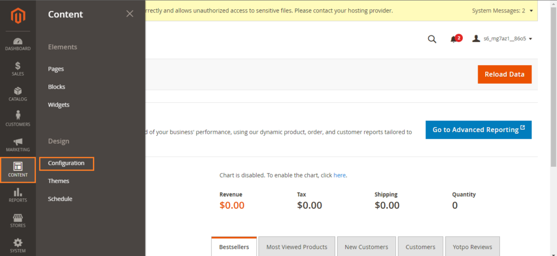557x256 pixels.
Task: Click the search magnifier icon
Action: (432, 39)
